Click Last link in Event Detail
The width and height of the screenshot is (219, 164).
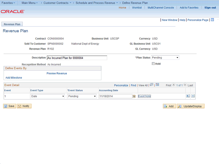tap(190, 85)
